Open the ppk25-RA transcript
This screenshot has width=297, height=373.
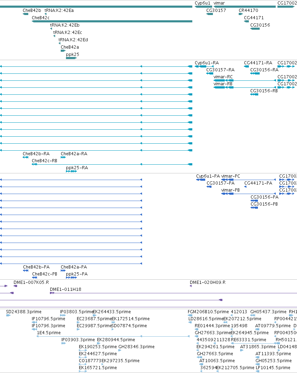point(72,171)
